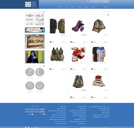
Task: Open the green hiking backpack product image
Action: click(x=78, y=81)
